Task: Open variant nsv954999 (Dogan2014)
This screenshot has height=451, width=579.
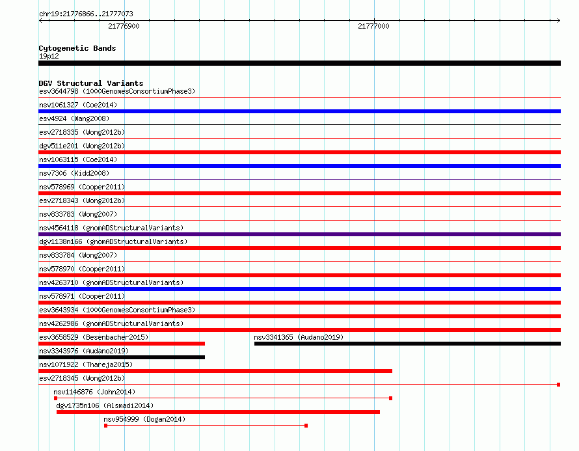Action: pos(144,419)
